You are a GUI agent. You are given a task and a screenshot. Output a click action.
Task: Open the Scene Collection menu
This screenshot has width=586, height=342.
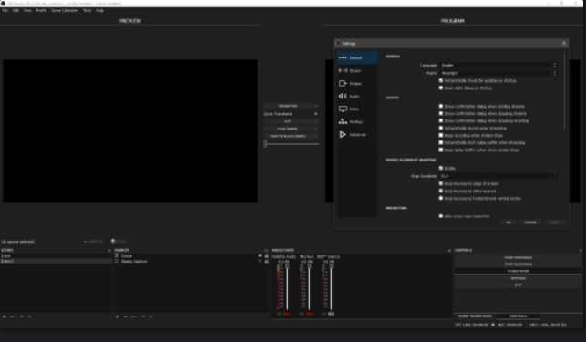point(65,10)
